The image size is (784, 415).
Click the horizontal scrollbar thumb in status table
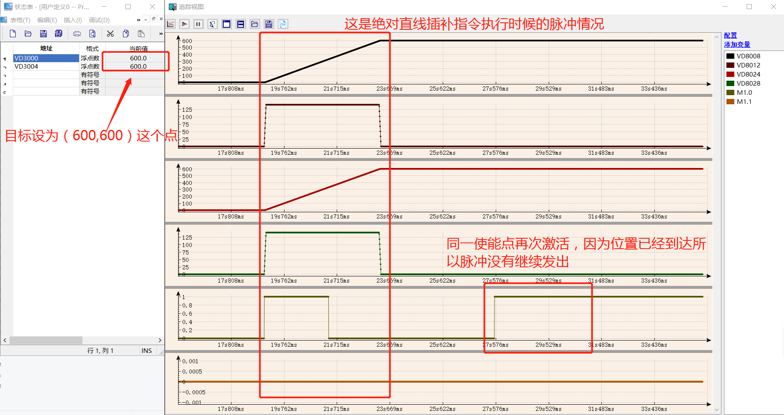46,340
